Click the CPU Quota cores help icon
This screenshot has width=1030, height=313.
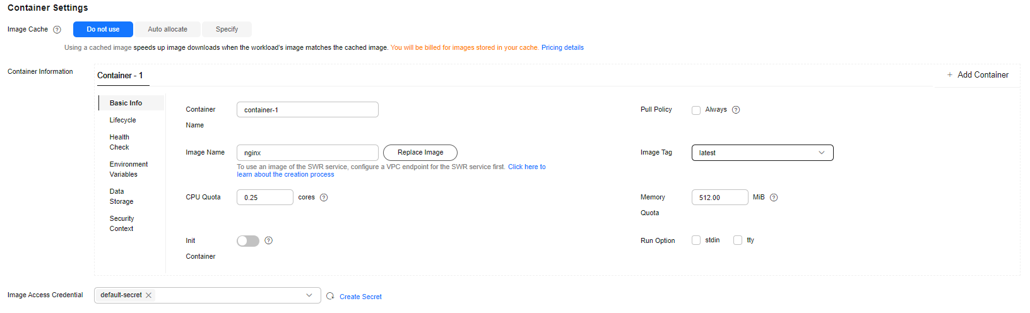coord(324,198)
